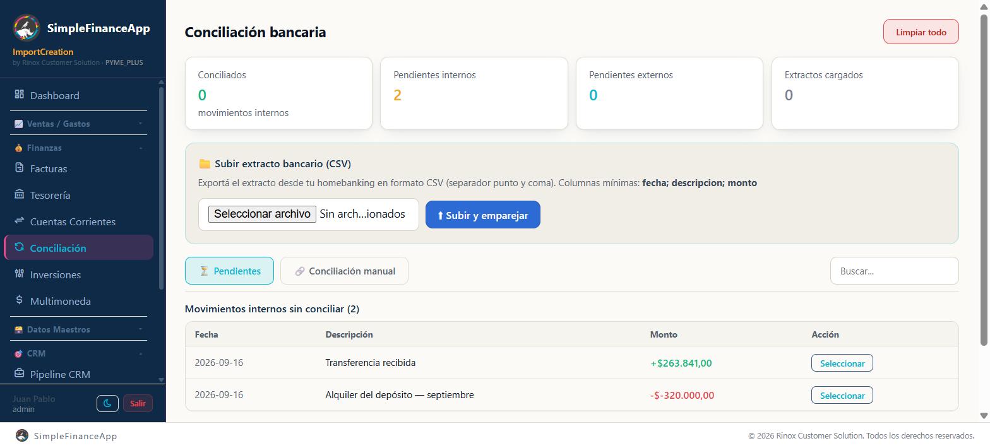The height and width of the screenshot is (448, 990).
Task: Click the Conciliación bancaria page heading
Action: click(x=255, y=32)
